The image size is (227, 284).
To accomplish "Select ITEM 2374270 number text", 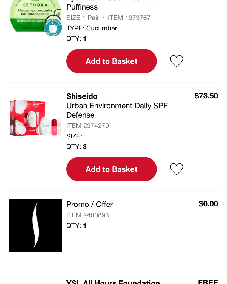I will point(87,126).
